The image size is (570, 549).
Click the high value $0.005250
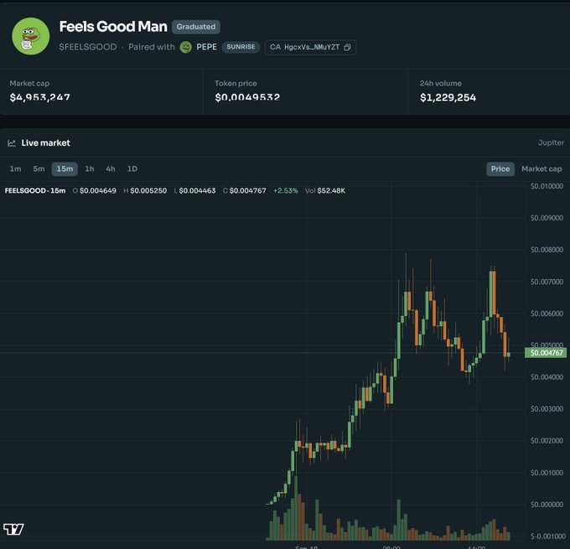coord(148,190)
